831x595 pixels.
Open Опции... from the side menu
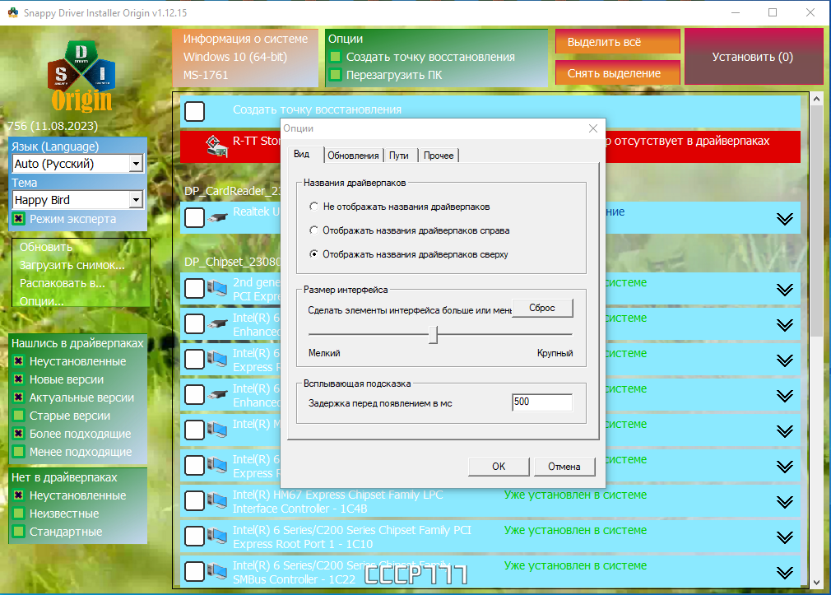[x=41, y=301]
